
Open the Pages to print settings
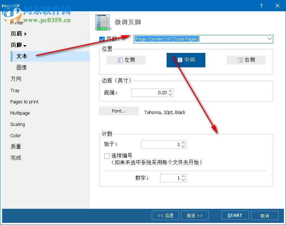(24, 102)
